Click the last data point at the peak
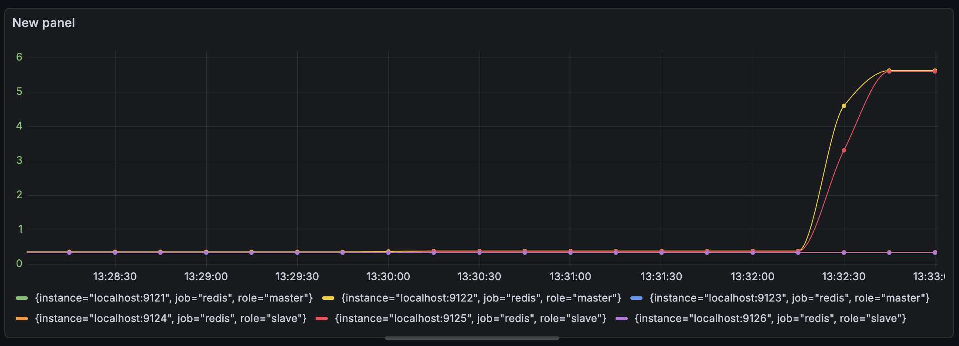959x346 pixels. coord(935,71)
